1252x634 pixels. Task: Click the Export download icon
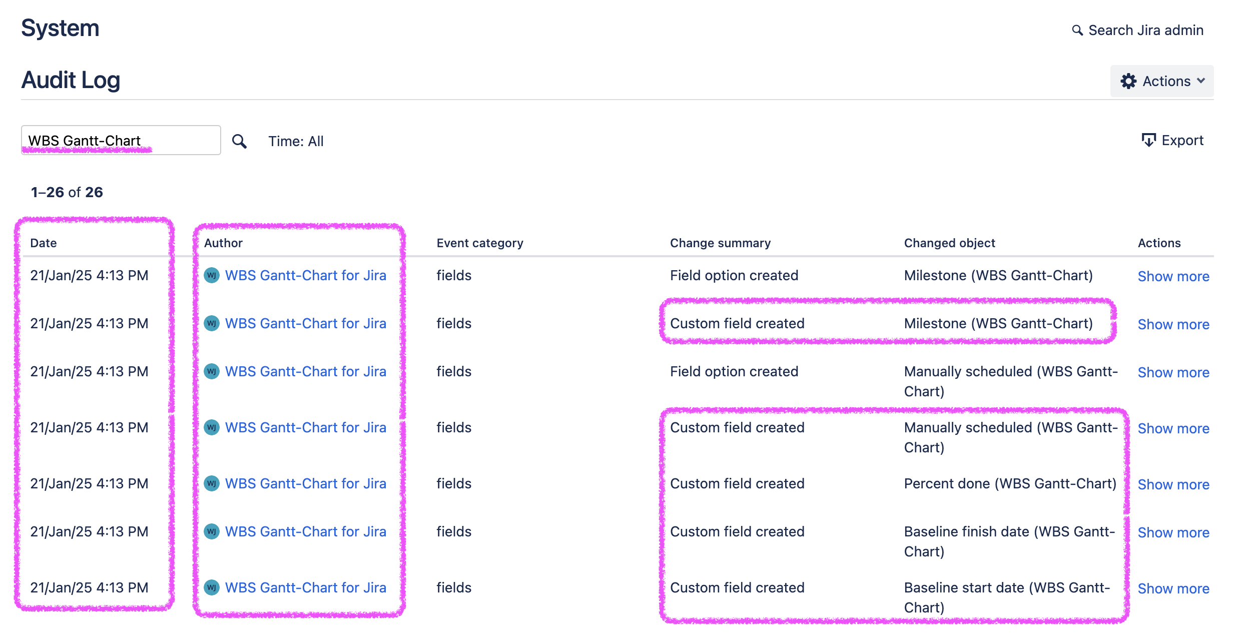1148,140
